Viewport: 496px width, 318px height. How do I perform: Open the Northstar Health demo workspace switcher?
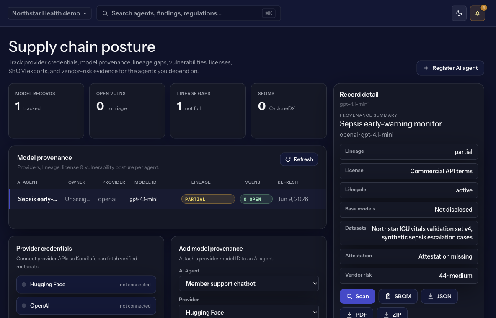coord(49,13)
